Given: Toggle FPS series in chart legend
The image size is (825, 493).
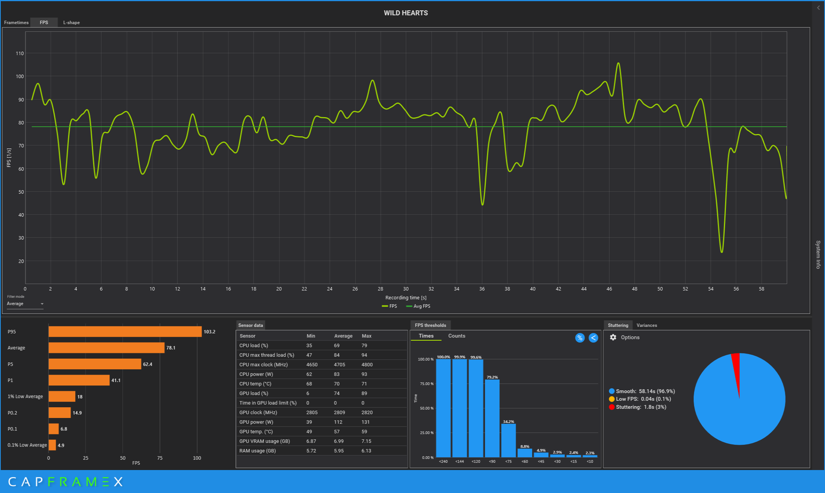Looking at the screenshot, I should tap(389, 306).
